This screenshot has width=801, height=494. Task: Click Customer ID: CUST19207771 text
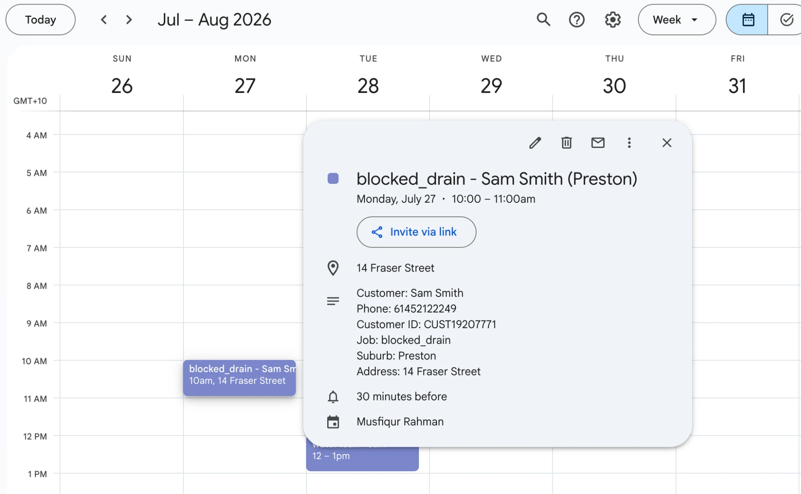pyautogui.click(x=427, y=325)
